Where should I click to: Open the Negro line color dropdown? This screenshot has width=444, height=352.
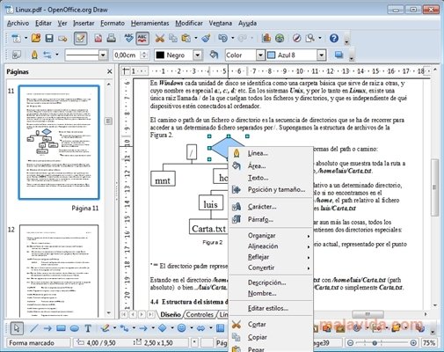pos(198,55)
